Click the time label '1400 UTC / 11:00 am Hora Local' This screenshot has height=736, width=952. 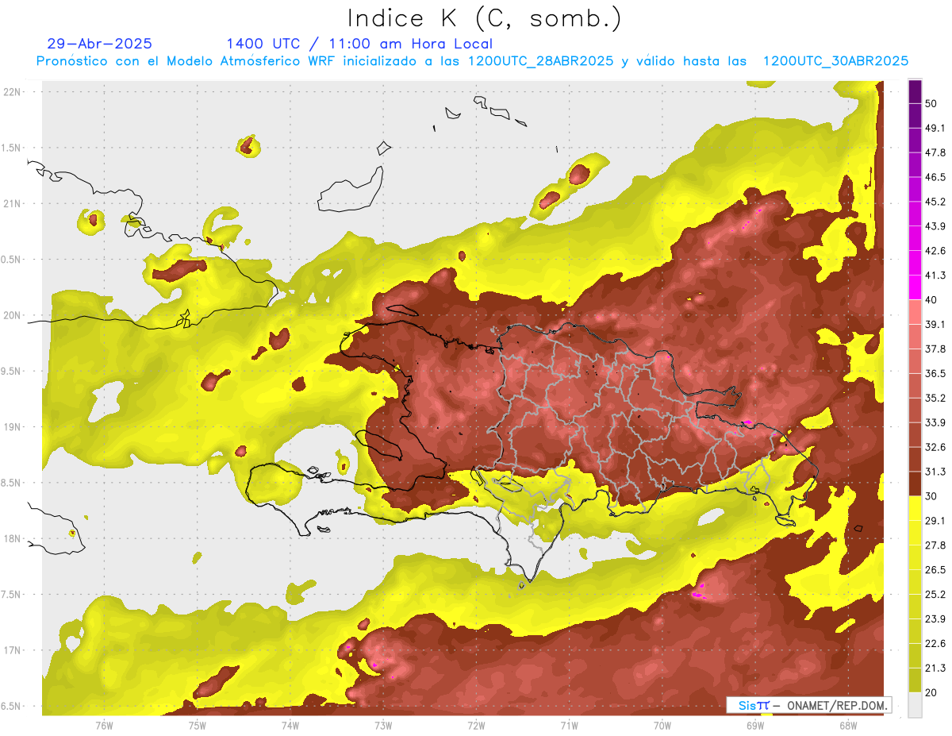point(359,44)
